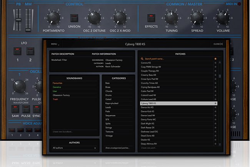Star the Dancy Pants MC patch
This screenshot has width=250, height=167.
[215, 119]
